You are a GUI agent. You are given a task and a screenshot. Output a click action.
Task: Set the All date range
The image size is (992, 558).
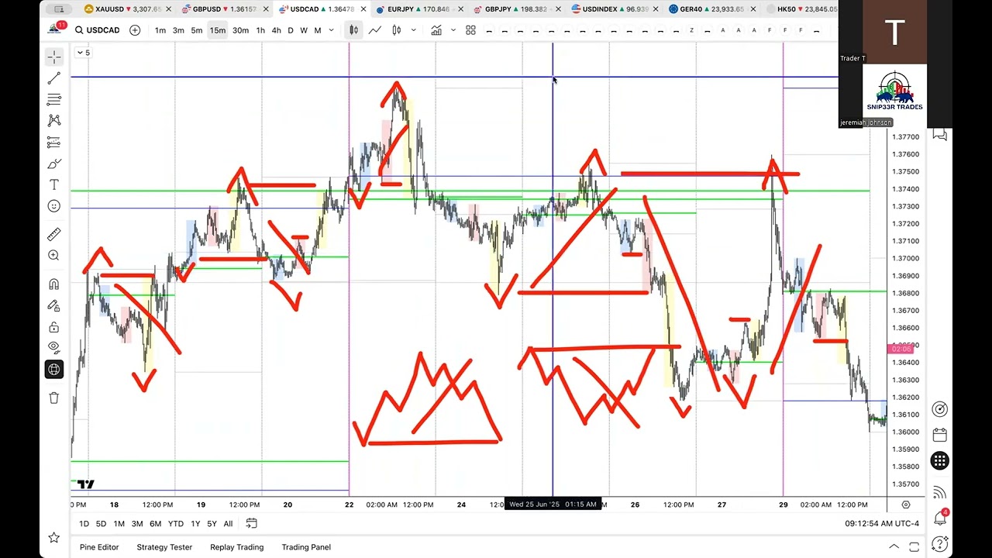[x=228, y=524]
